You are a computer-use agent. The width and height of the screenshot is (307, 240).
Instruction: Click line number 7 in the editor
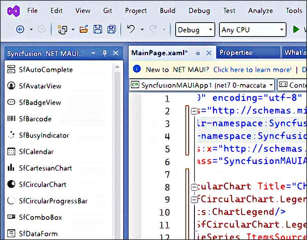click(x=167, y=175)
